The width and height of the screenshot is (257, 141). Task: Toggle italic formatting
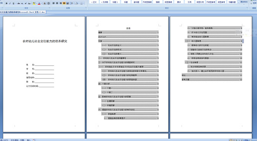tap(10, 3)
